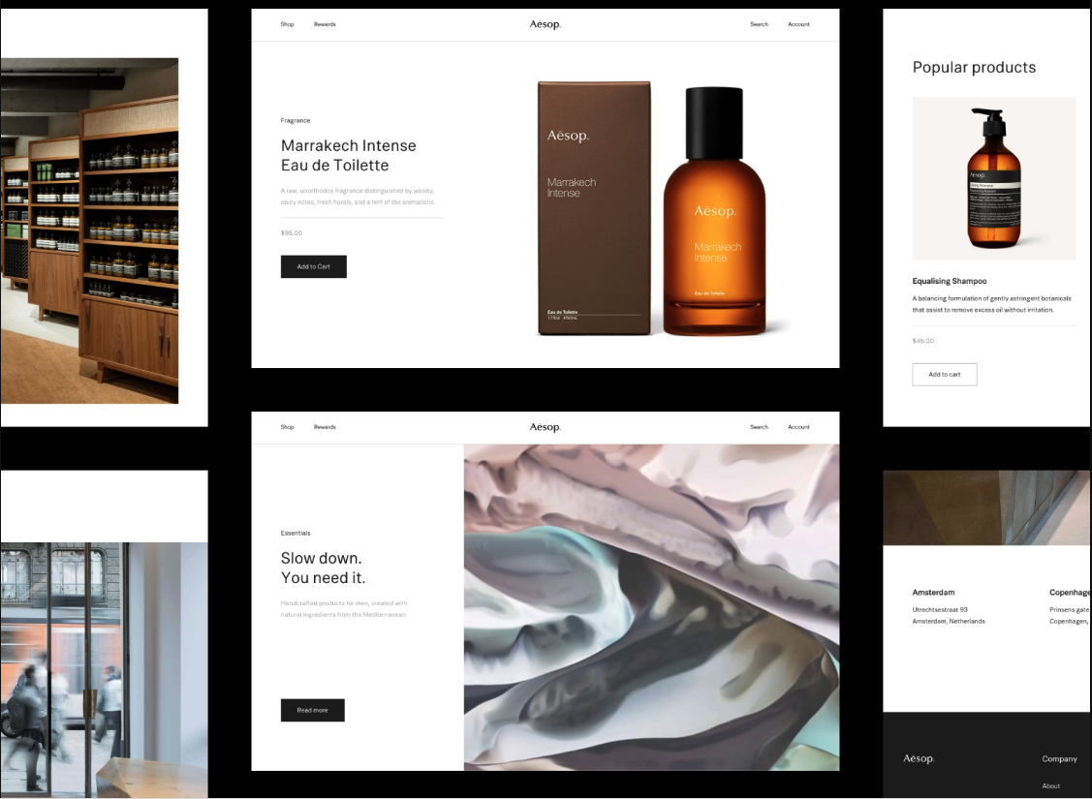Image resolution: width=1092 pixels, height=799 pixels.
Task: Open Account on the Essentials page navigation
Action: click(x=798, y=427)
